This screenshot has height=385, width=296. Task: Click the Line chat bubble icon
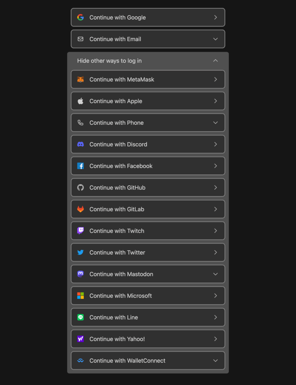[80, 317]
